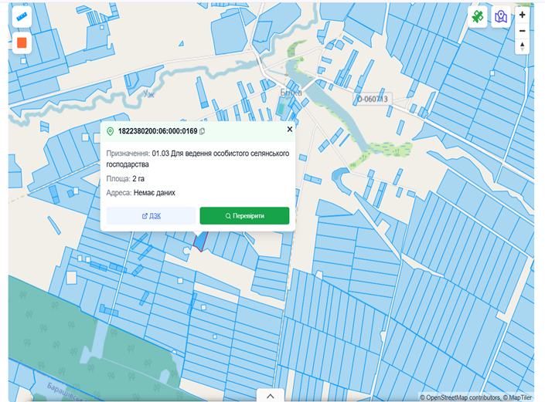Open the ДЗК external link

(152, 216)
